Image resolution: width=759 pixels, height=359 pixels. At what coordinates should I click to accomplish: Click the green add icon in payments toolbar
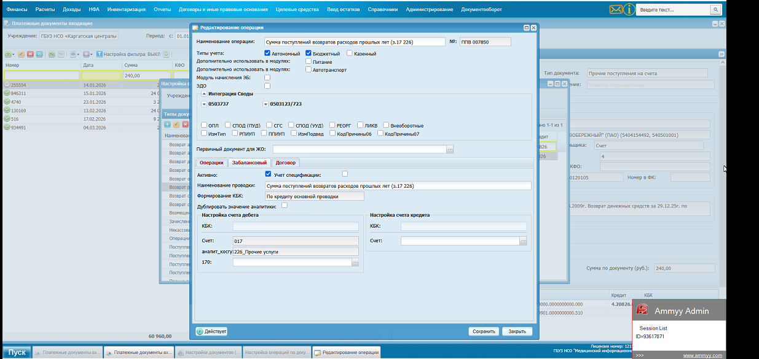7,54
